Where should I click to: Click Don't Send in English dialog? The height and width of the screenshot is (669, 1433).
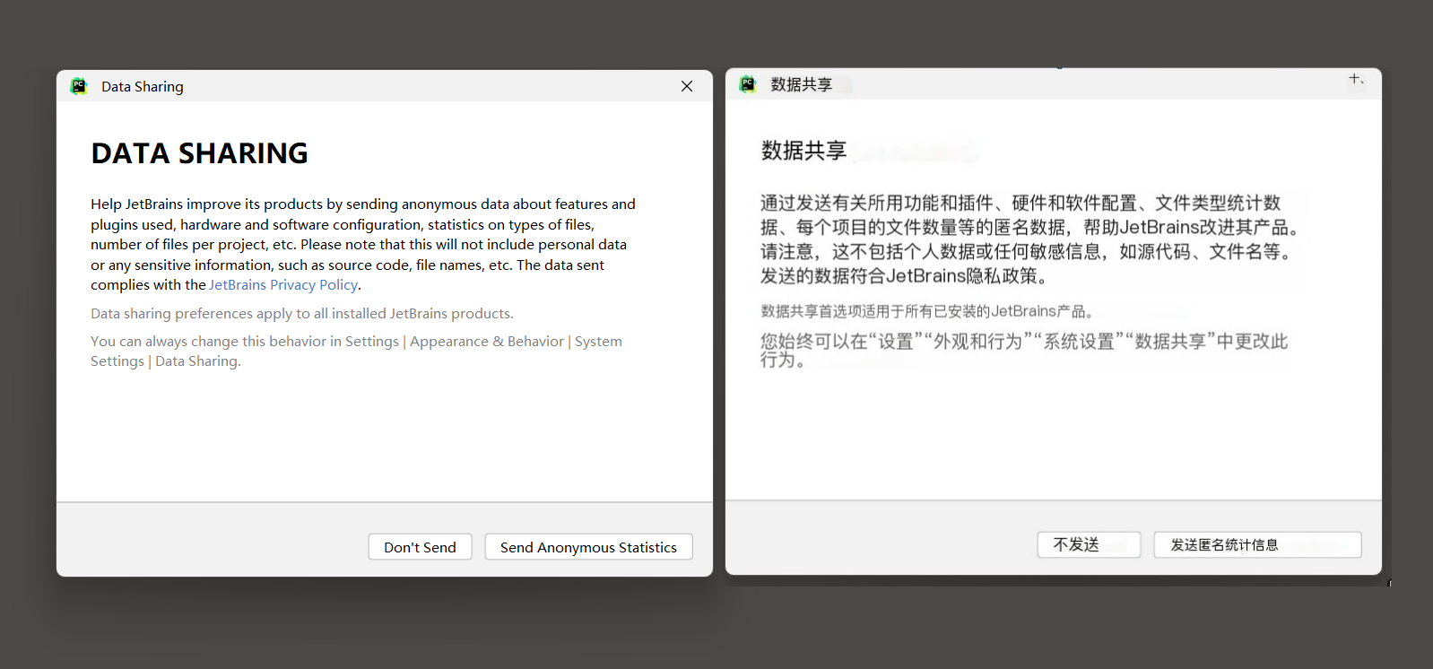[420, 547]
